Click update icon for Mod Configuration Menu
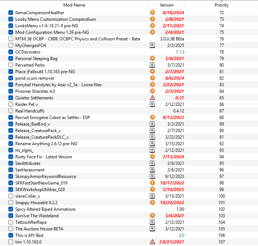The height and width of the screenshot is (246, 258). pos(152,32)
